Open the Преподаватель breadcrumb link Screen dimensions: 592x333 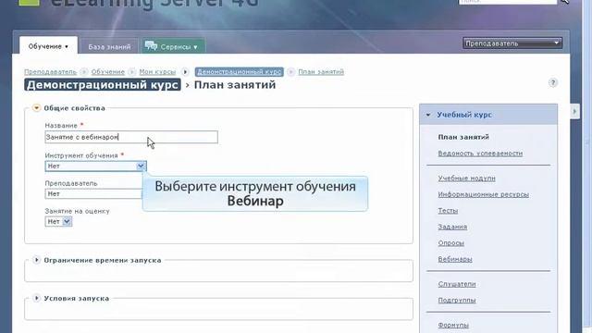pos(50,72)
